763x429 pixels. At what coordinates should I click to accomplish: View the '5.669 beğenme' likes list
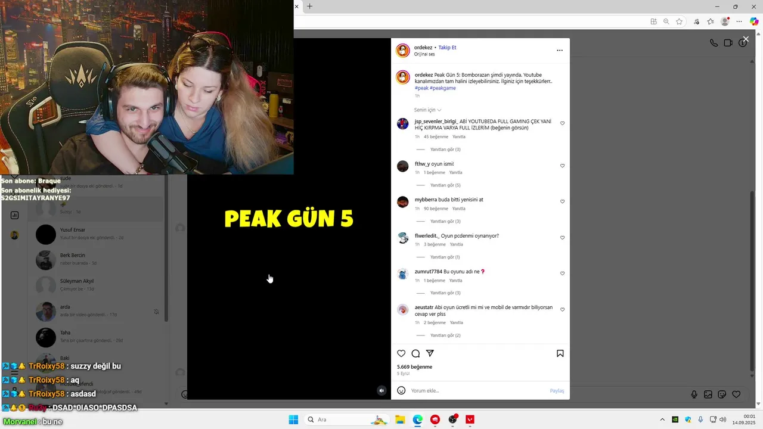[414, 367]
